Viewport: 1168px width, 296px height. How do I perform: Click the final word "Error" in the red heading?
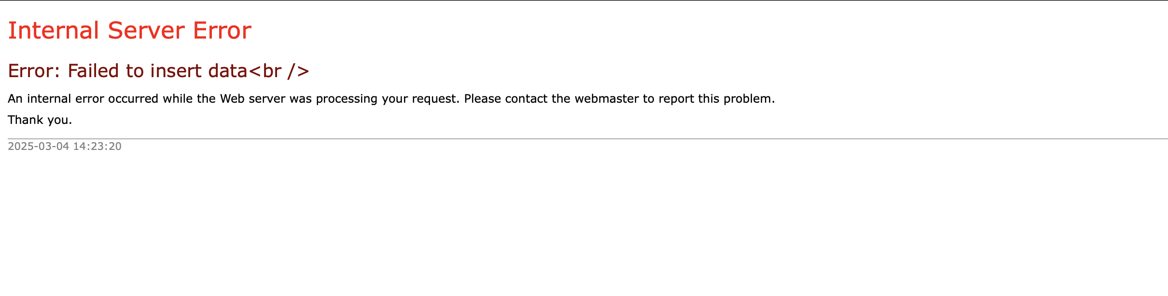click(x=222, y=31)
